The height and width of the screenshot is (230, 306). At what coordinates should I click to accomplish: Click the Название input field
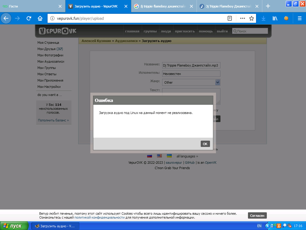(191, 65)
